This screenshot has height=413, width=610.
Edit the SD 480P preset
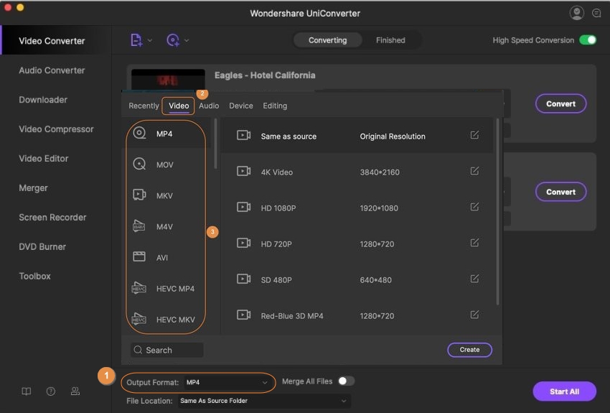pos(474,279)
